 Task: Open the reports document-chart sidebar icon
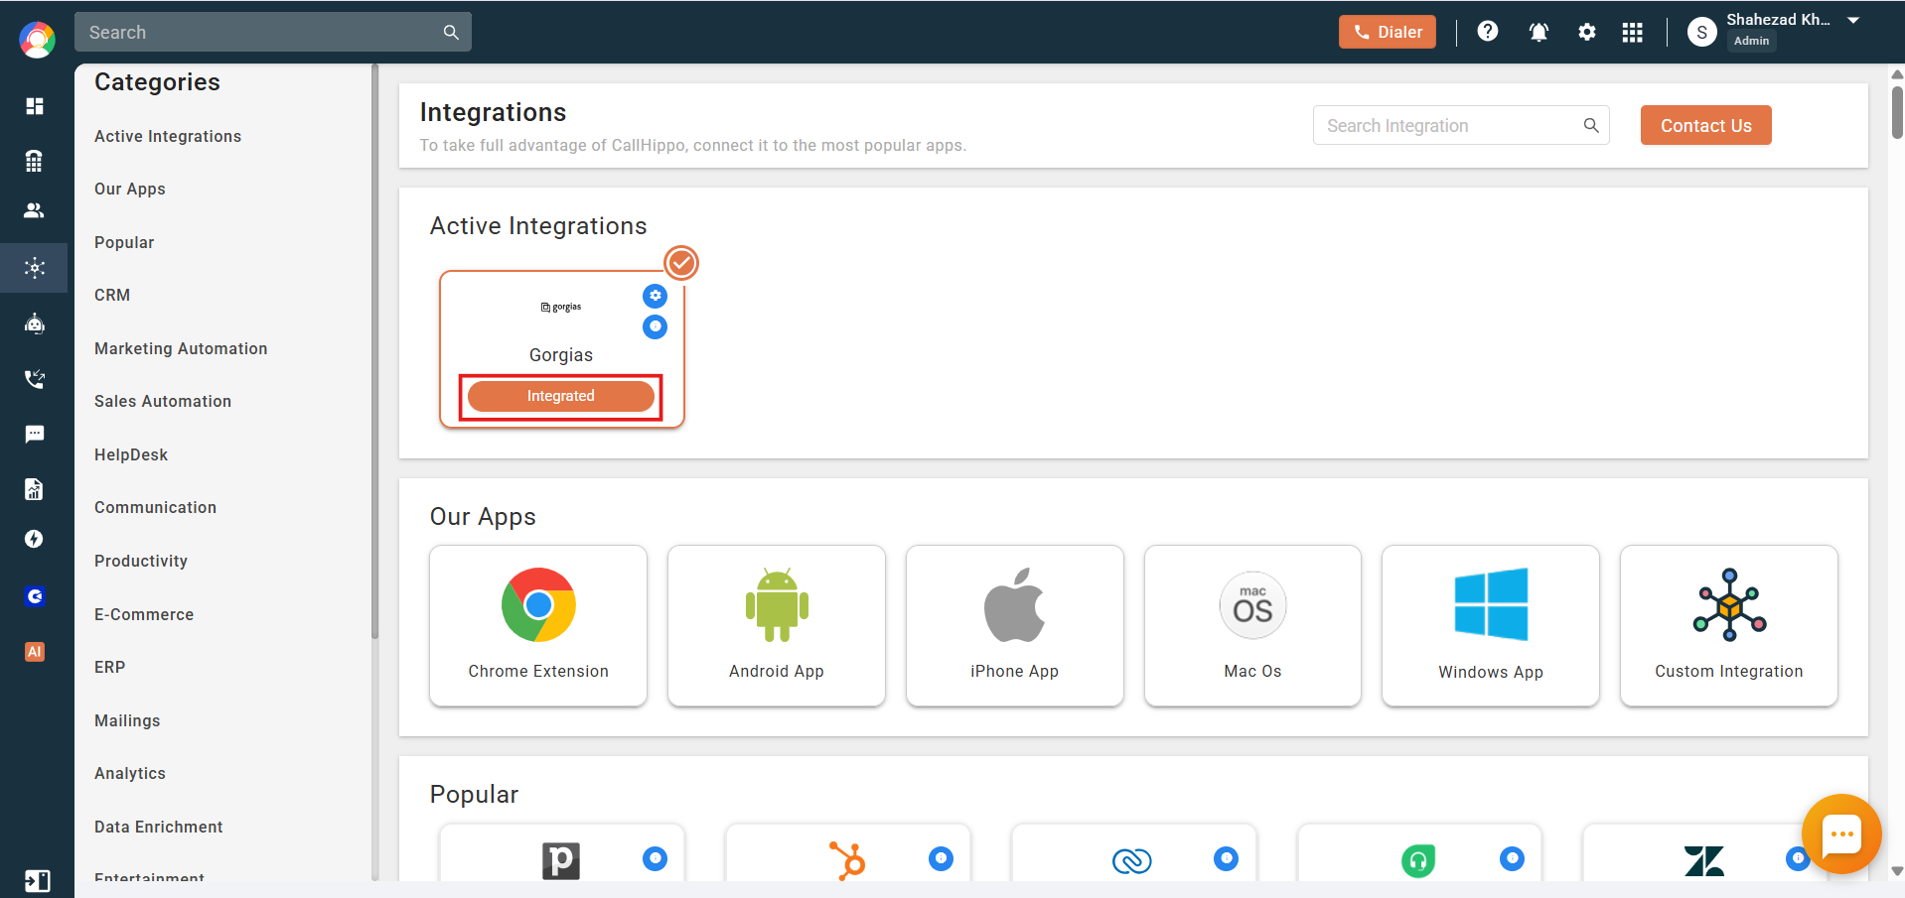click(x=34, y=488)
